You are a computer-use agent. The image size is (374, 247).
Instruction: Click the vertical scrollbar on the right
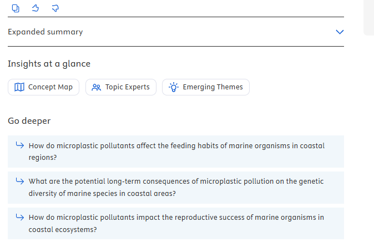[368, 18]
